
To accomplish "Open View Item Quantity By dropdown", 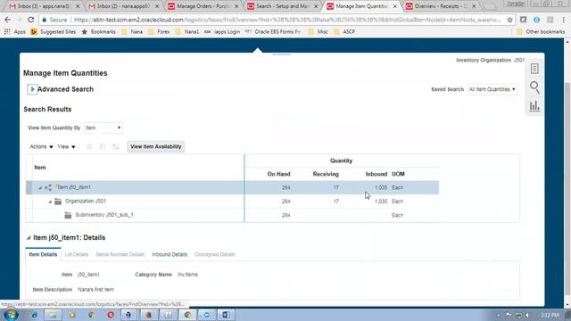I will (x=103, y=128).
